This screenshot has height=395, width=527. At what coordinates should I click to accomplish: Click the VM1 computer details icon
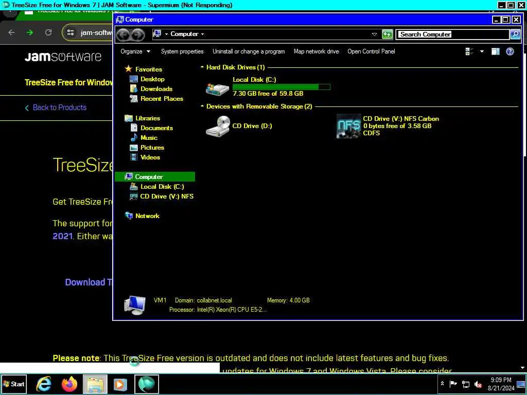[x=134, y=305]
